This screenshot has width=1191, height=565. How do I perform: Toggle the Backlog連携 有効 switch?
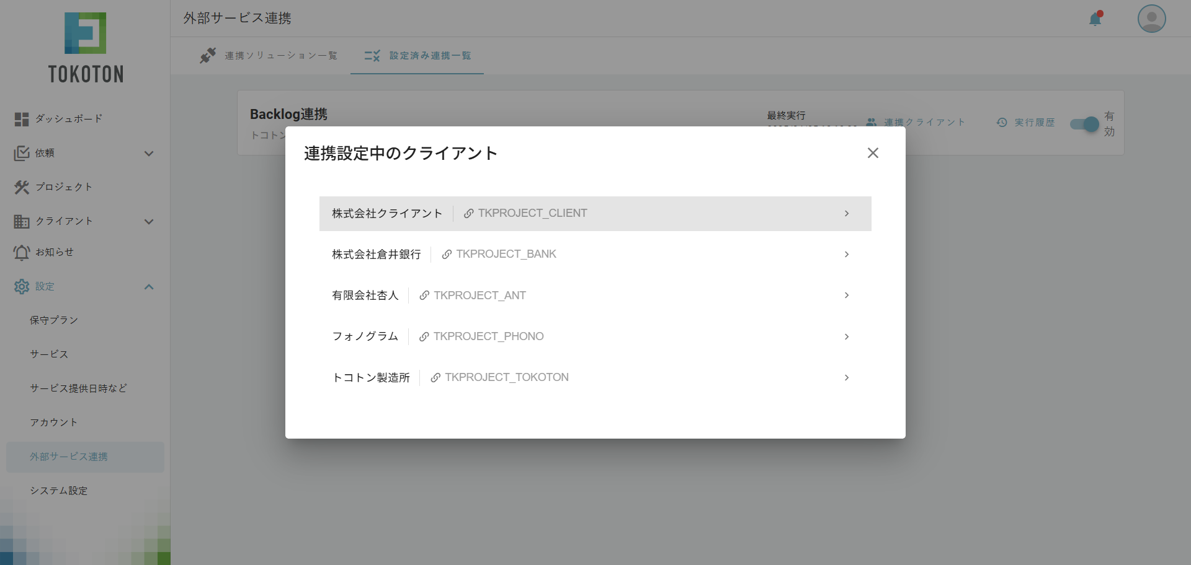pyautogui.click(x=1085, y=124)
